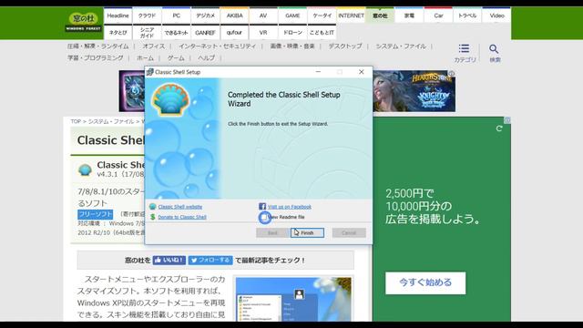Open the クラウド tab

(x=147, y=15)
